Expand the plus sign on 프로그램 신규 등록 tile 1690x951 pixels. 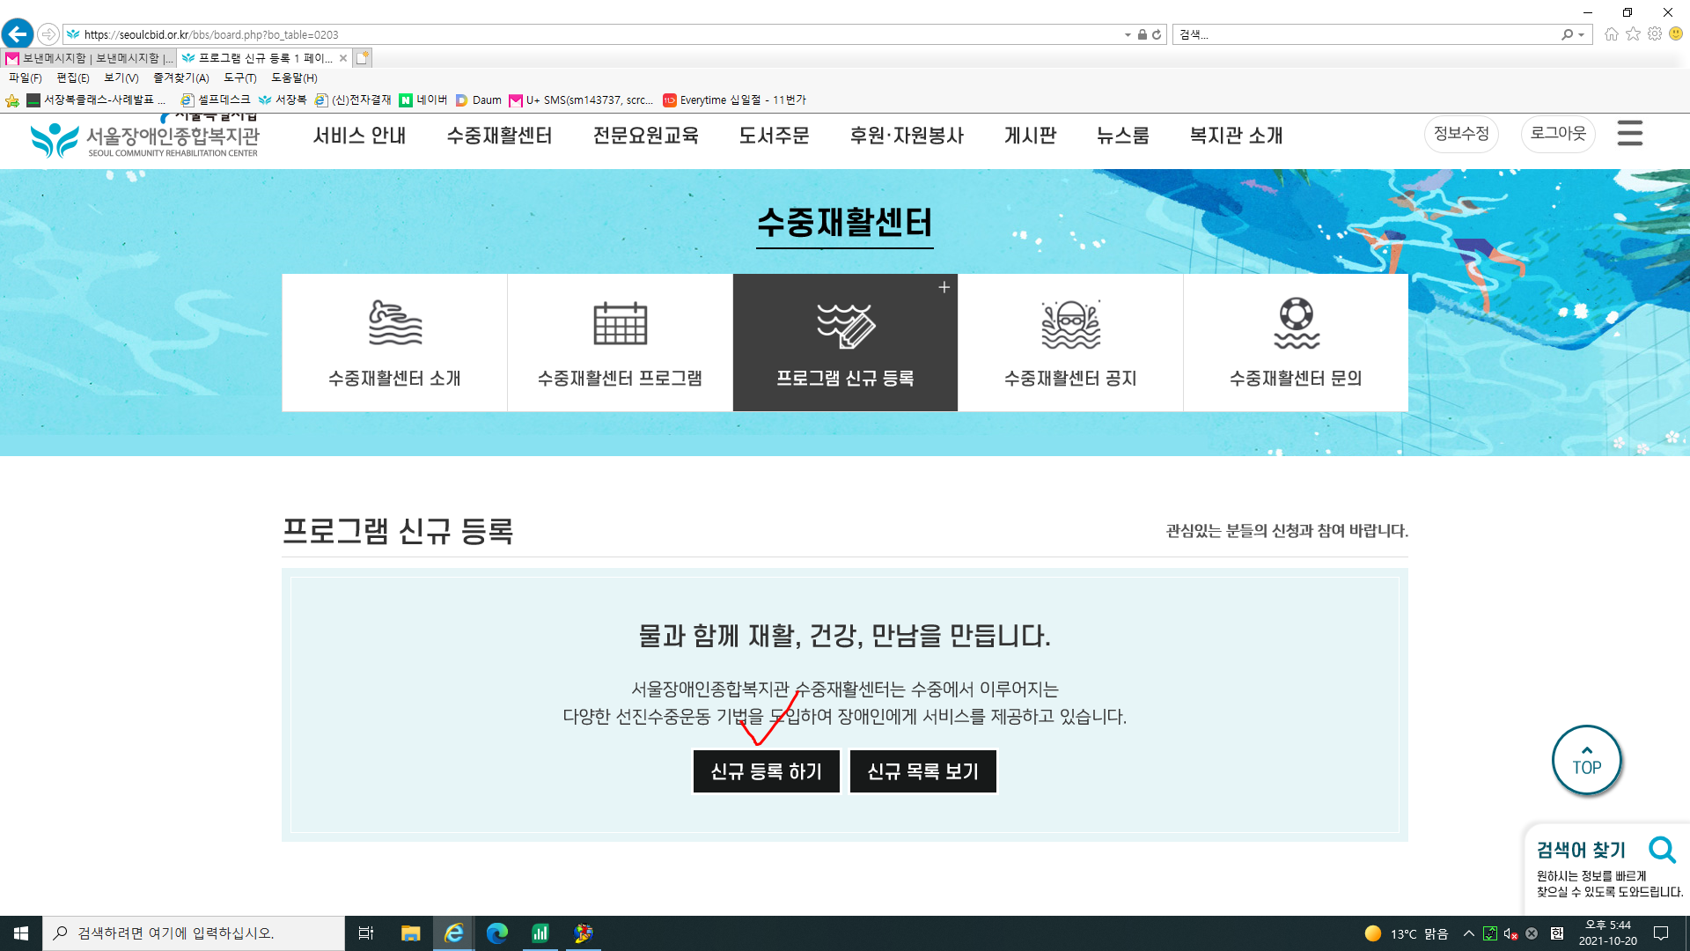944,287
